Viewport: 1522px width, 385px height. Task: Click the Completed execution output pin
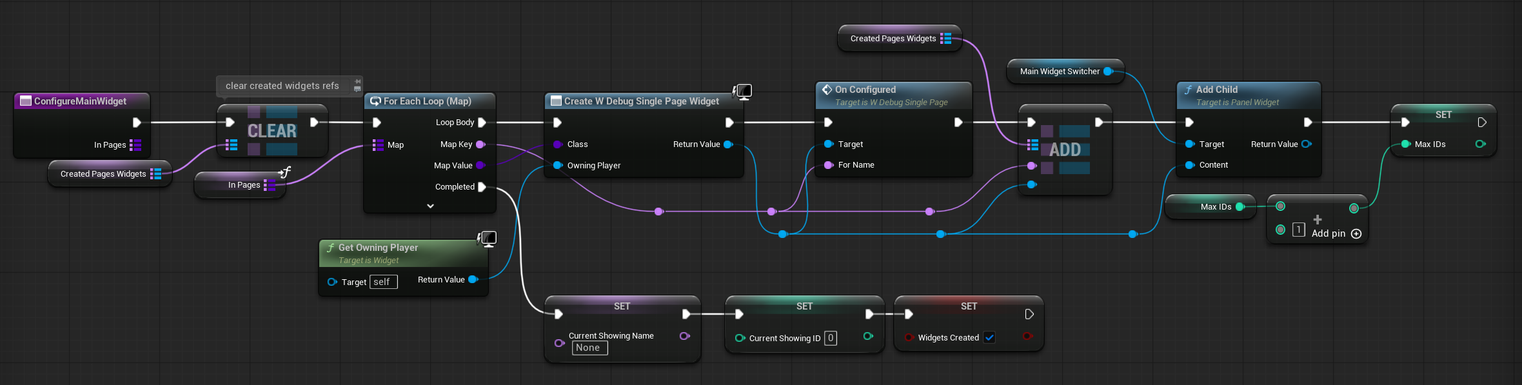[482, 187]
